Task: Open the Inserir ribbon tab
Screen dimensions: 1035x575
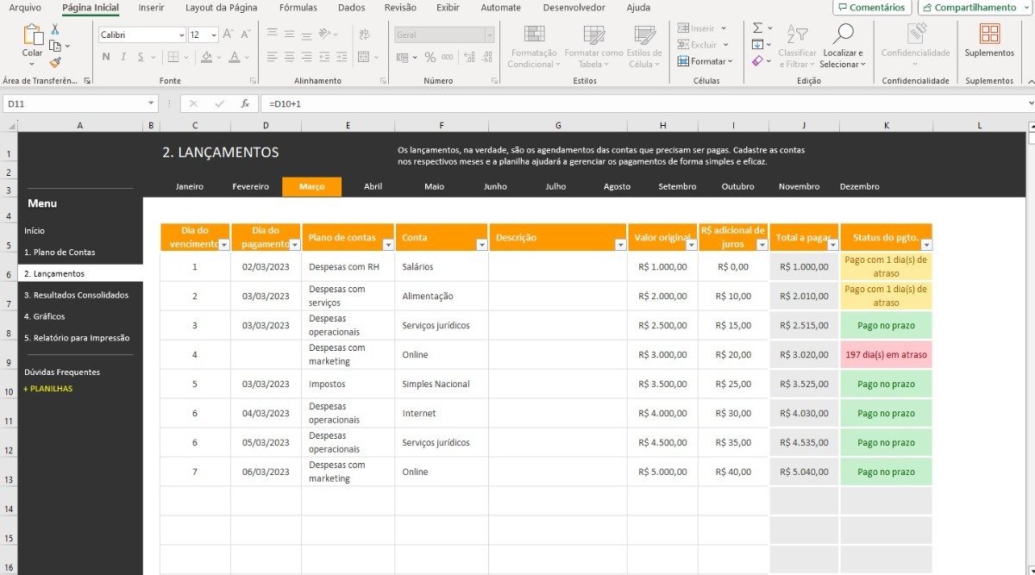Action: [x=151, y=8]
